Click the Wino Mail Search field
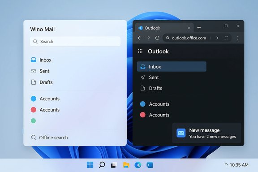Image resolution: width=258 pixels, height=172 pixels. coord(75,42)
